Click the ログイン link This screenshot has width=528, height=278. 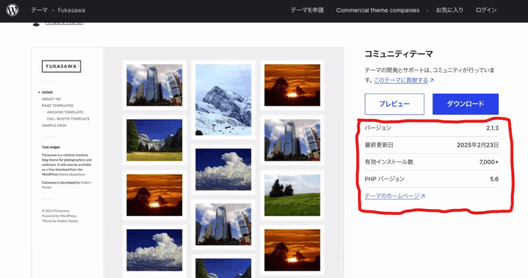click(486, 10)
